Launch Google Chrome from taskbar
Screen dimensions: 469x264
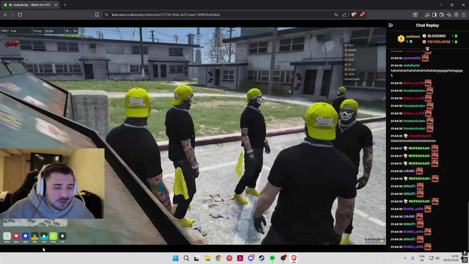218,258
